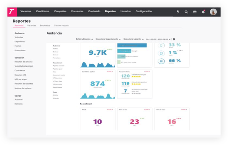Open the lightning bolt quick actions icon

click(178, 12)
